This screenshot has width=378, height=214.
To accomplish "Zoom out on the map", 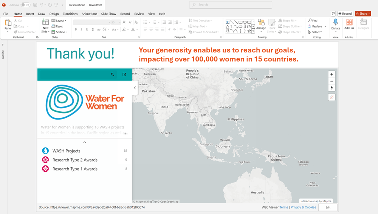I will (x=332, y=81).
